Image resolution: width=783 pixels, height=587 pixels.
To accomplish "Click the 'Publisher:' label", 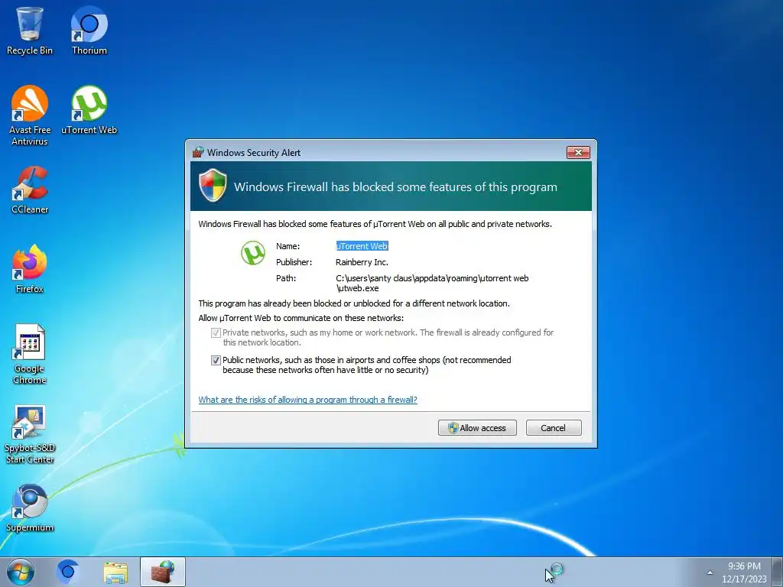I will point(294,262).
